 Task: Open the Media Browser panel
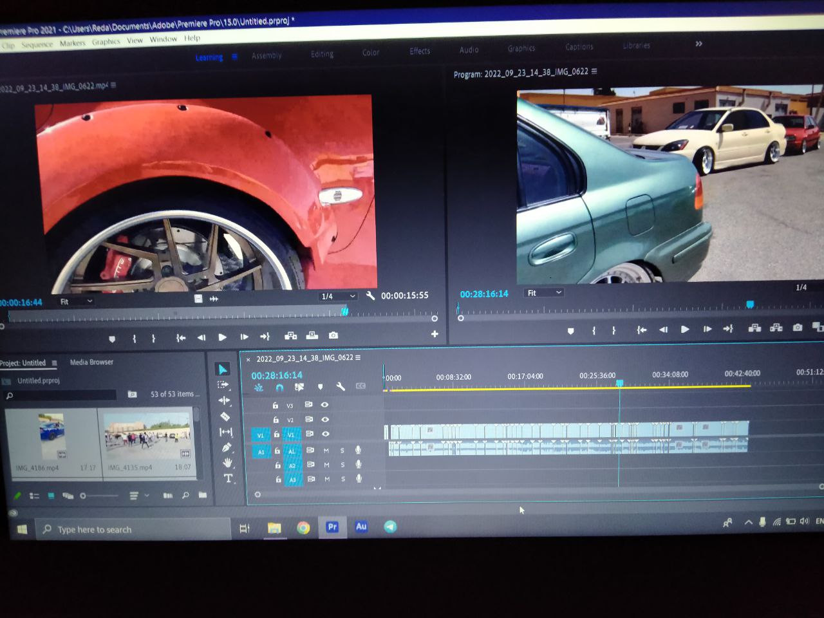click(91, 362)
